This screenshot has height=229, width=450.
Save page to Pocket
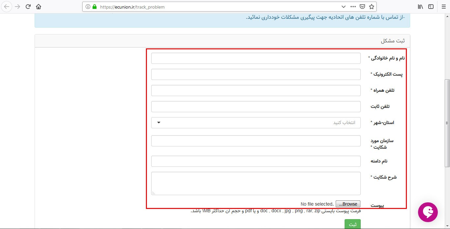362,7
